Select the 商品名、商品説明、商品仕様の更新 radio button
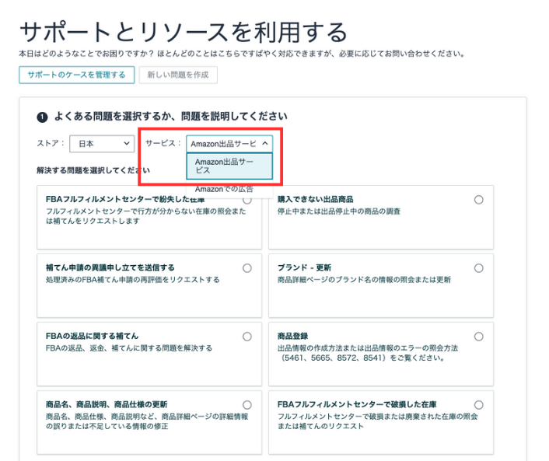The width and height of the screenshot is (549, 461). tap(247, 405)
